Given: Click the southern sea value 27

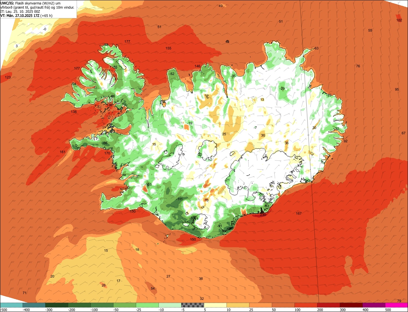Looking at the screenshot, I should (x=168, y=276).
